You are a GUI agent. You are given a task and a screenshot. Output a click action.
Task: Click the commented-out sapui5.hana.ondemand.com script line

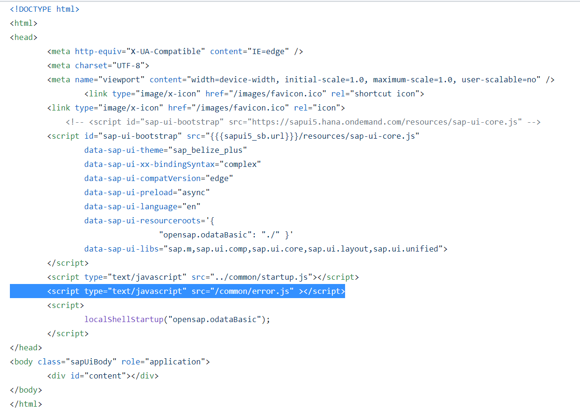pos(303,122)
